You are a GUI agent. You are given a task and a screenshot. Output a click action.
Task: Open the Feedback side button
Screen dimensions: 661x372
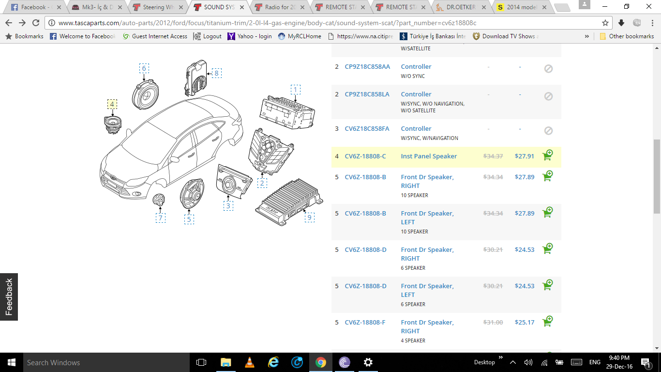tap(9, 297)
